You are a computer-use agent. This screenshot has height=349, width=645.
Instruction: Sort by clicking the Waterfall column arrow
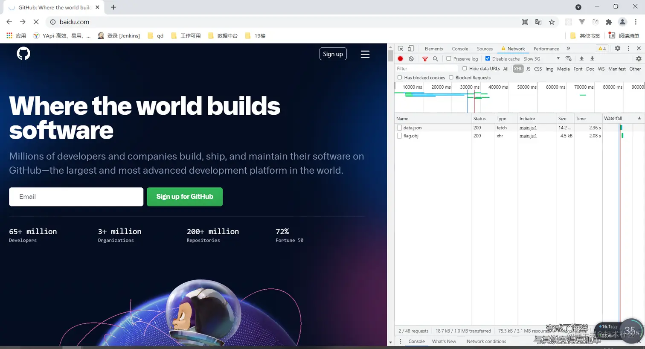639,118
